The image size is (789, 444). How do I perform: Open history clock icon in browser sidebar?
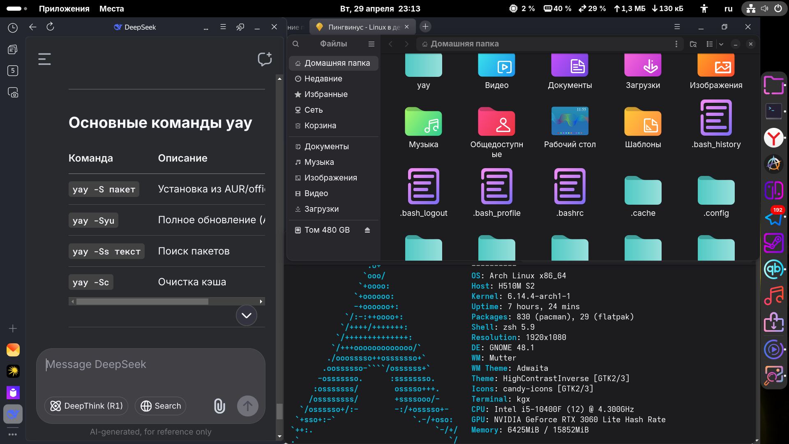pyautogui.click(x=13, y=28)
